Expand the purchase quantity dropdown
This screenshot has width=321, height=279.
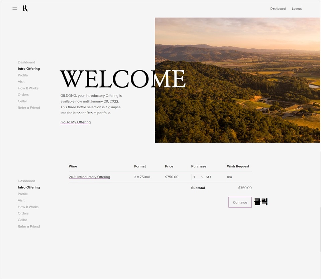pyautogui.click(x=198, y=177)
